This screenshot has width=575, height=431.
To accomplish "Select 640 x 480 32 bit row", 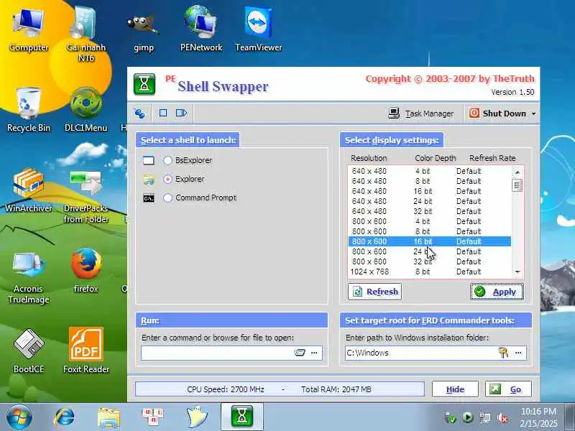I will pos(429,211).
